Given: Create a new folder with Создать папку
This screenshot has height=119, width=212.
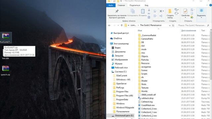Looking at the screenshot, I should 170,14.
